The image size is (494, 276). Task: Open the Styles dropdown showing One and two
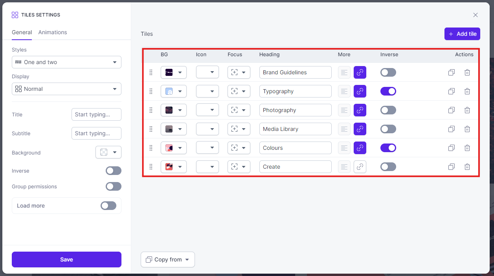[x=66, y=62]
